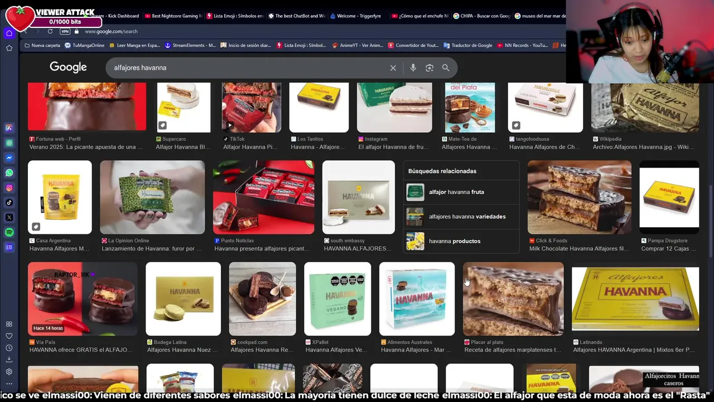Screen dimensions: 714x402
Task: Select related search havanna productos
Action: [x=461, y=241]
